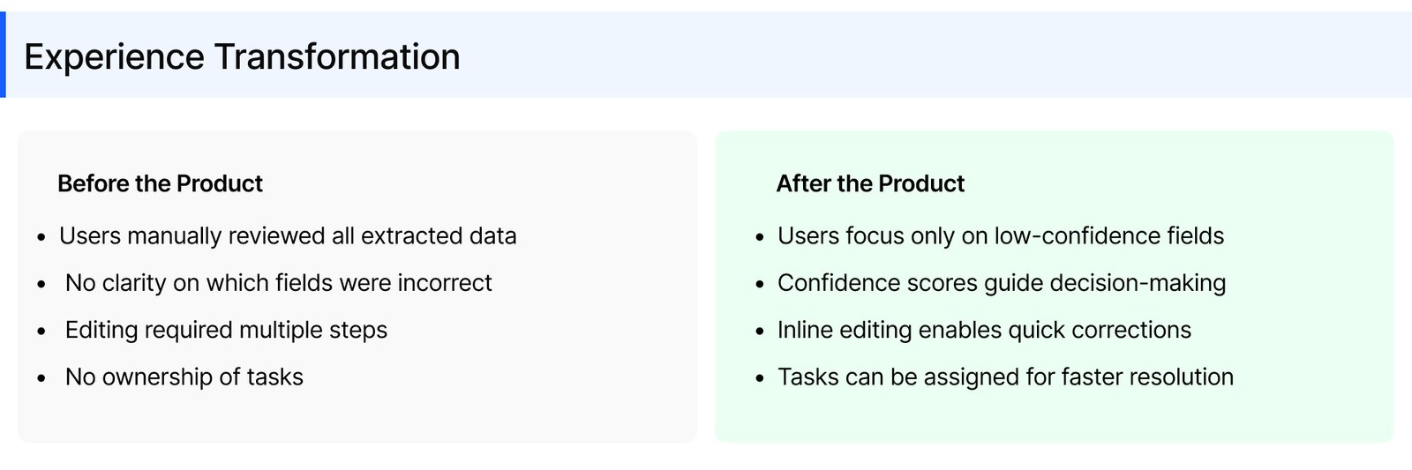The height and width of the screenshot is (470, 1412).
Task: Click 'Inline editing enables quick corrections' text
Action: [x=984, y=330]
